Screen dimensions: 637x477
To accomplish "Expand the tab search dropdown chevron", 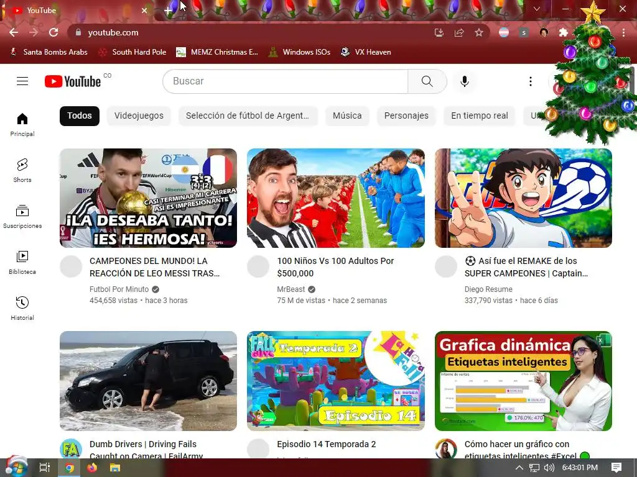I will [x=537, y=9].
